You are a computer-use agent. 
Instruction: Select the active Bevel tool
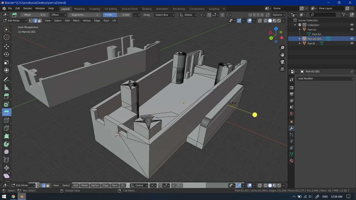7,112
